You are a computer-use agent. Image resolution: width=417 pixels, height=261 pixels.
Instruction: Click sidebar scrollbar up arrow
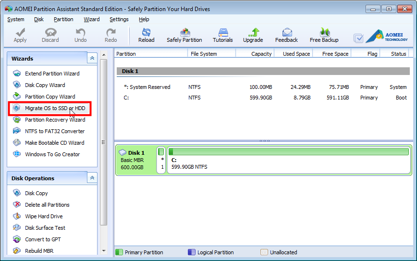[x=104, y=55]
